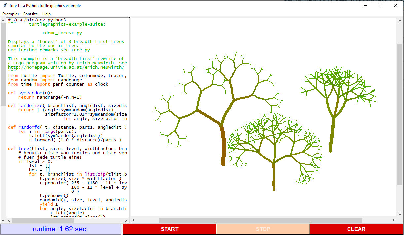Image resolution: width=404 pixels, height=235 pixels.
Task: Click the canvas horizontal scrollbar thumb
Action: pyautogui.click(x=260, y=220)
